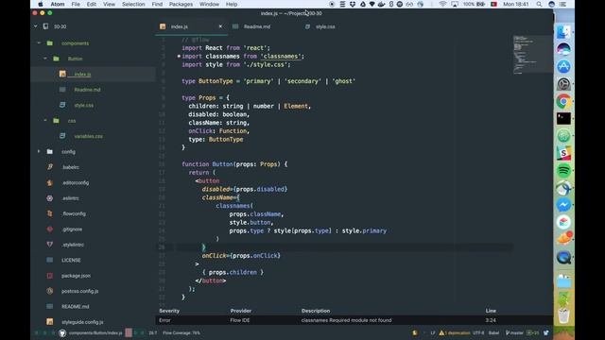Sort diagnostics by Severity column
605x340 pixels.
point(169,311)
